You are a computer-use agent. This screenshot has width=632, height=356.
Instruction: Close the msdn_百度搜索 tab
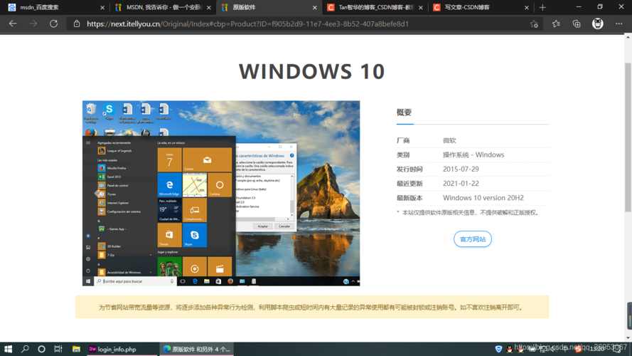(102, 7)
